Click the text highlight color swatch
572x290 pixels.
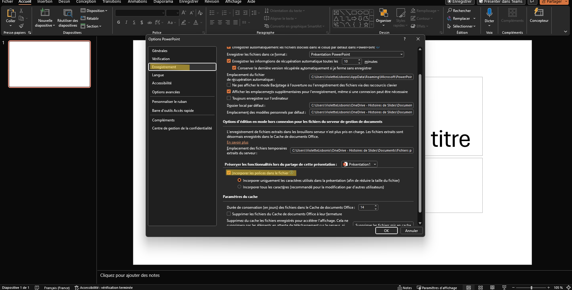(x=183, y=22)
